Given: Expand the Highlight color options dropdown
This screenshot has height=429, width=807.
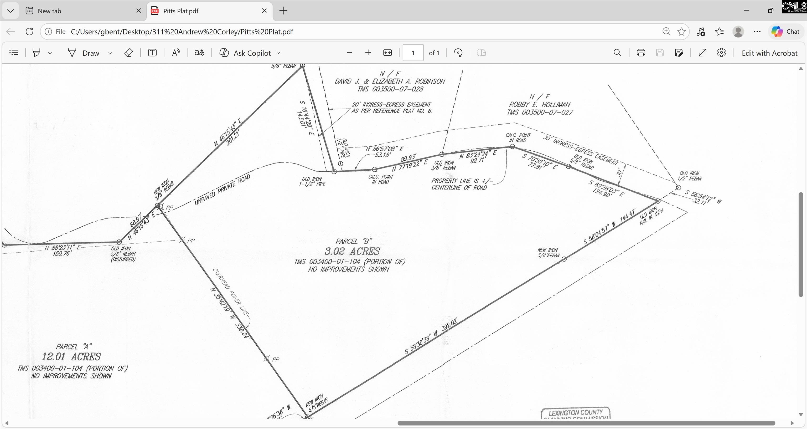Looking at the screenshot, I should pos(50,53).
